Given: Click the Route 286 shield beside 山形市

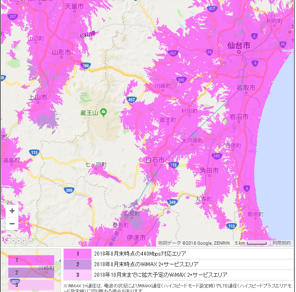Looking at the screenshot, I should [85, 66].
